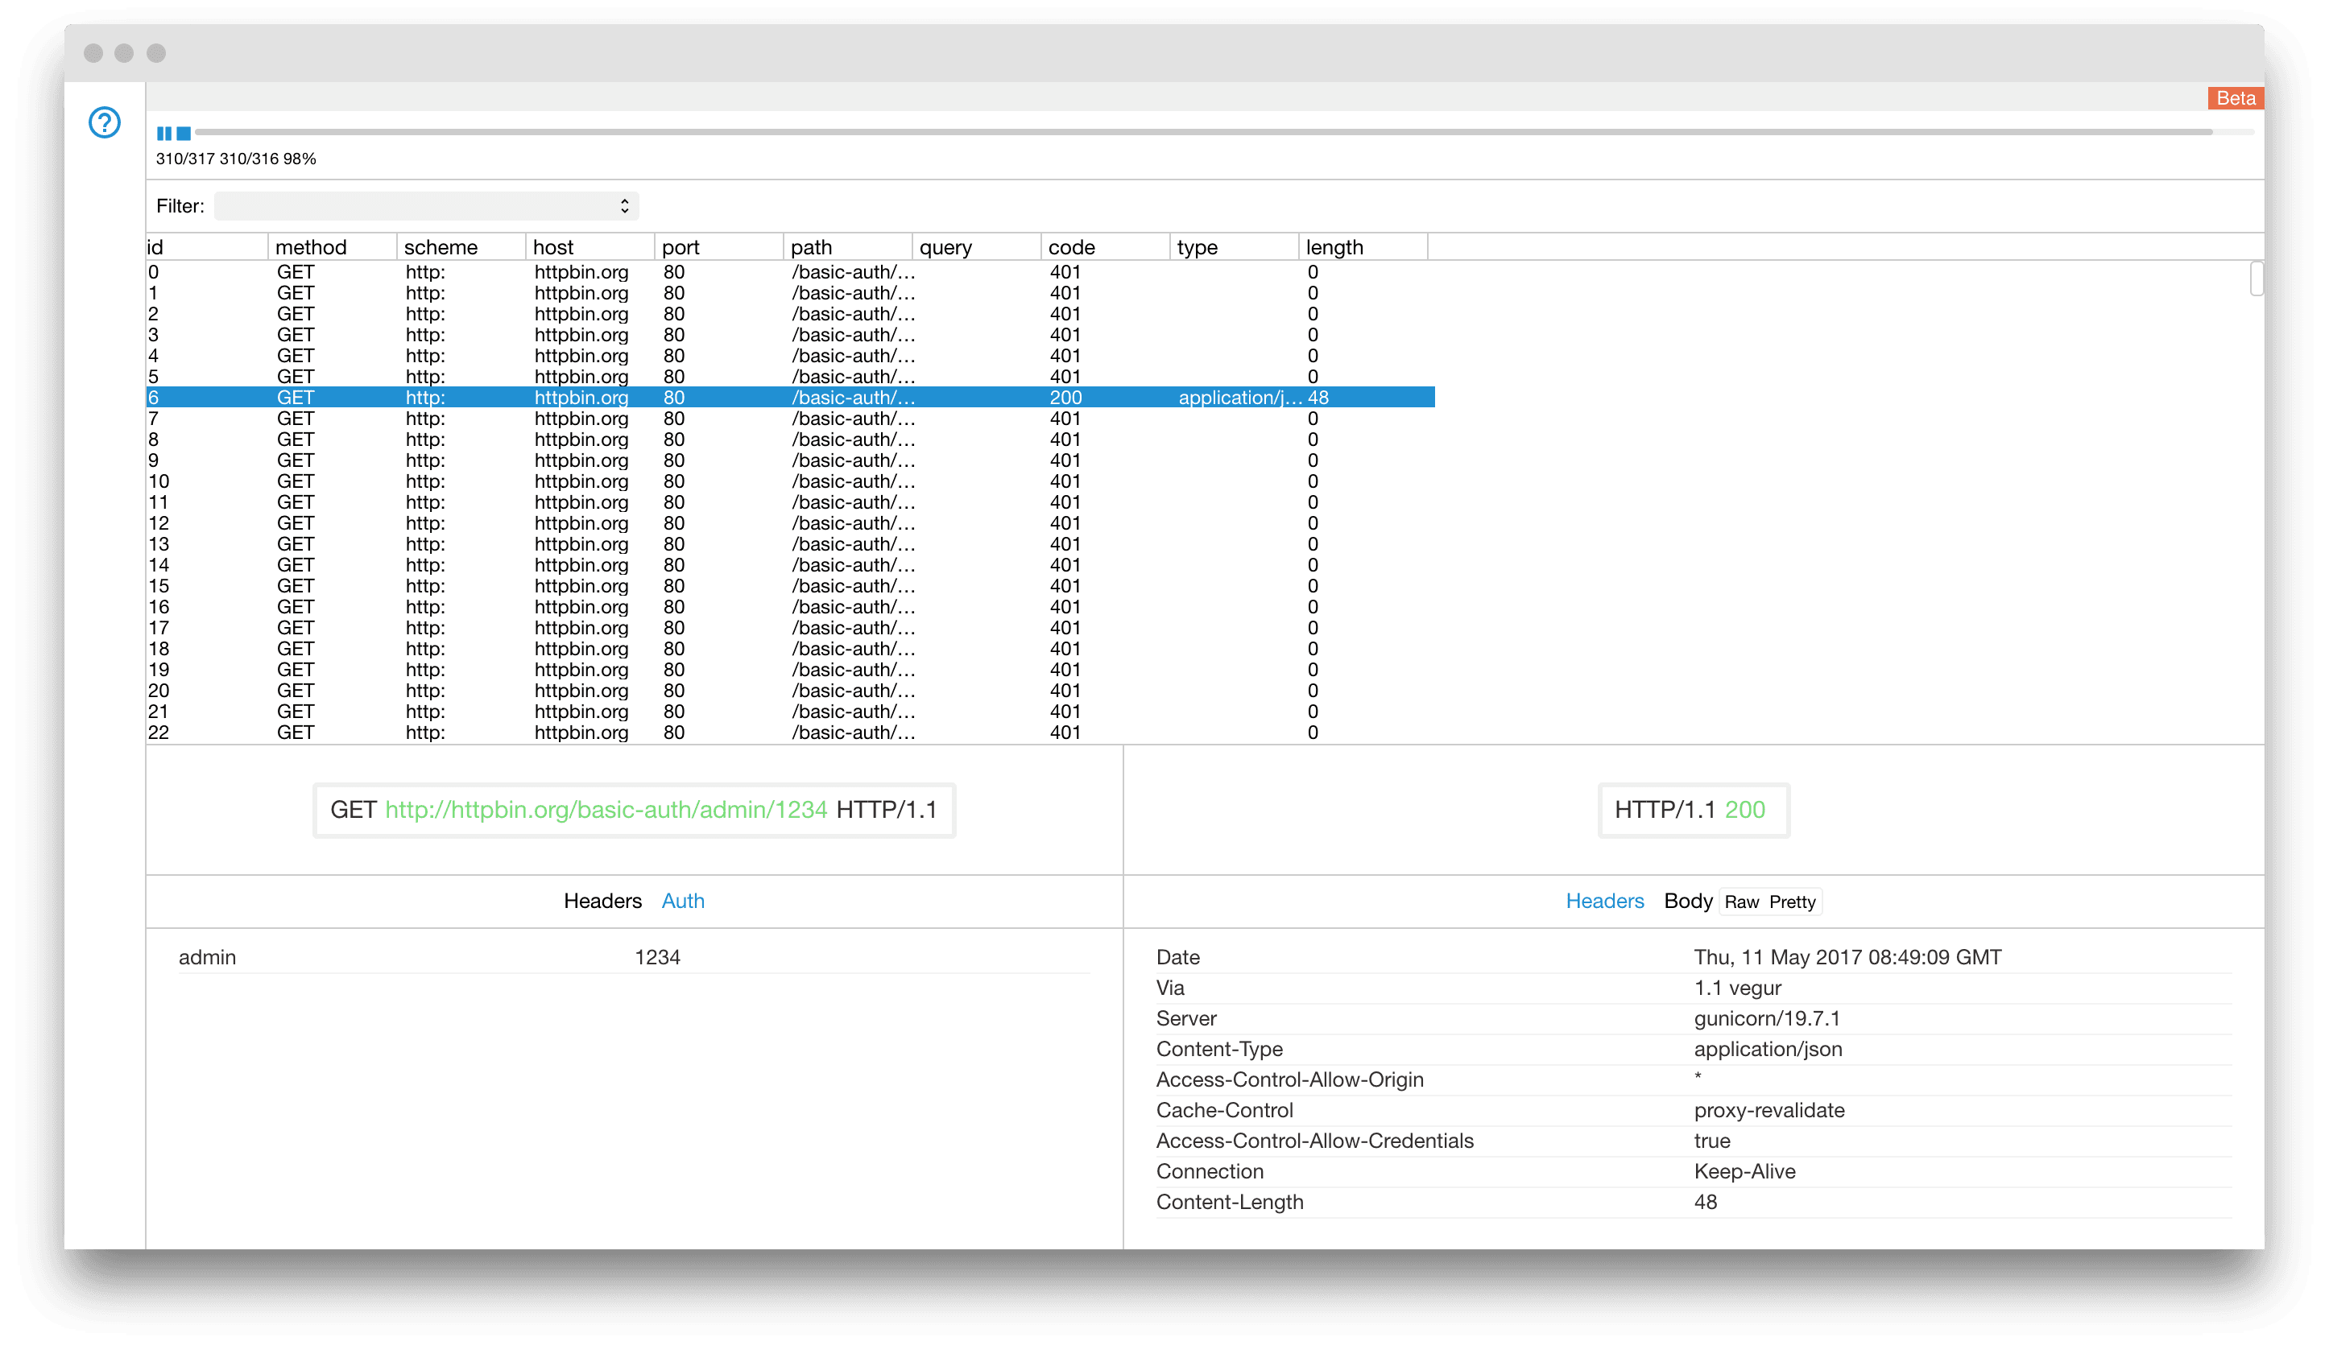Viewport: 2329px width, 1362px height.
Task: Open the help question mark icon
Action: click(x=105, y=122)
